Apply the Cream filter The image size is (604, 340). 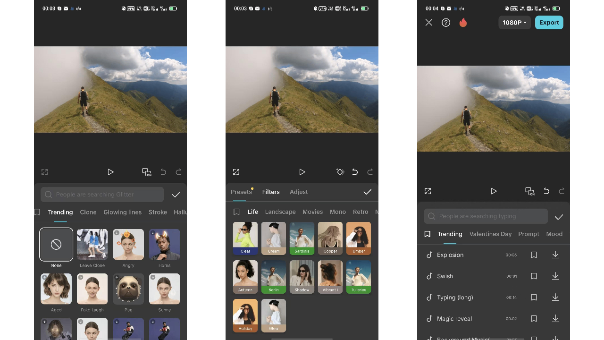pyautogui.click(x=274, y=238)
